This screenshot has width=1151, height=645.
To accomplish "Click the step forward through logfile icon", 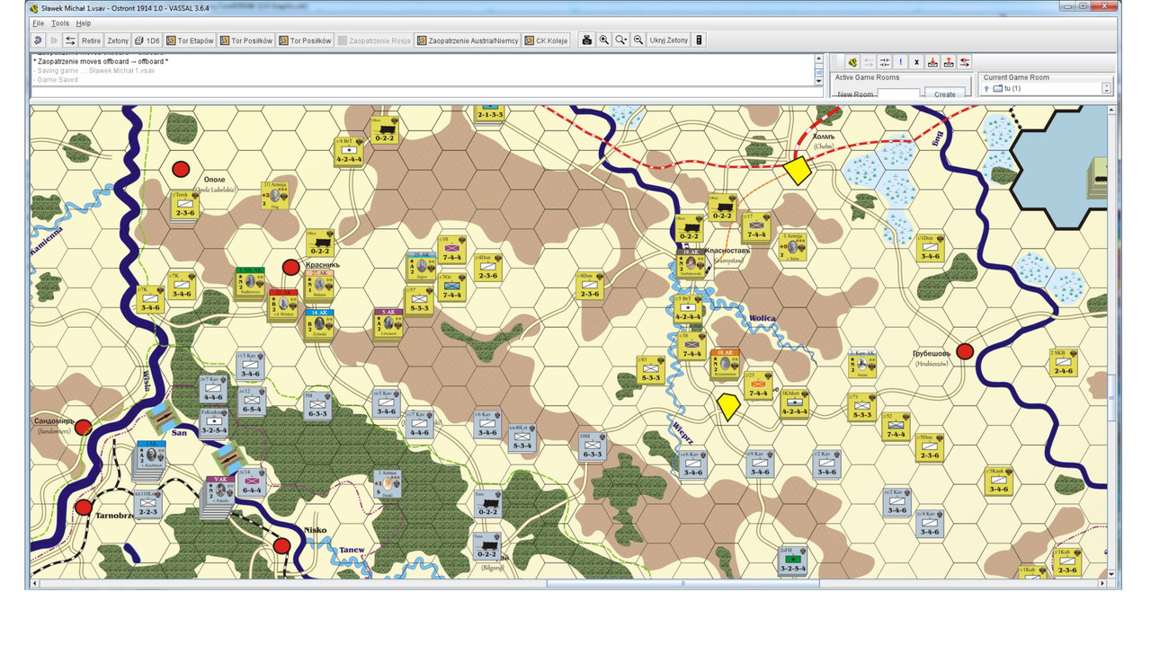I will point(54,40).
